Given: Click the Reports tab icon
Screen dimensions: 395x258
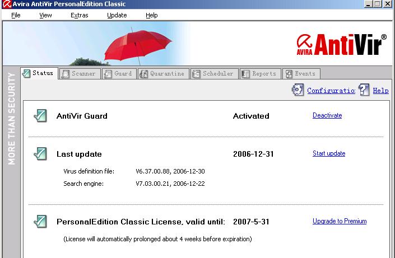Looking at the screenshot, I should 245,74.
